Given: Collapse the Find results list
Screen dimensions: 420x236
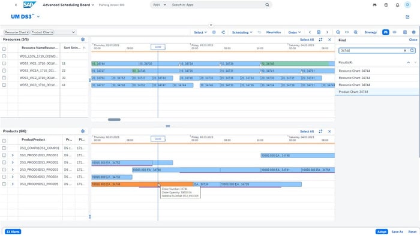Looking at the screenshot, I should (408, 62).
